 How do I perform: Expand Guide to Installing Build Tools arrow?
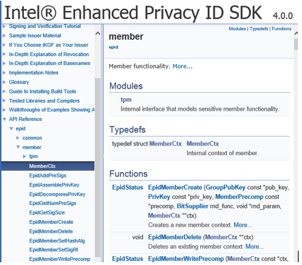(4, 92)
